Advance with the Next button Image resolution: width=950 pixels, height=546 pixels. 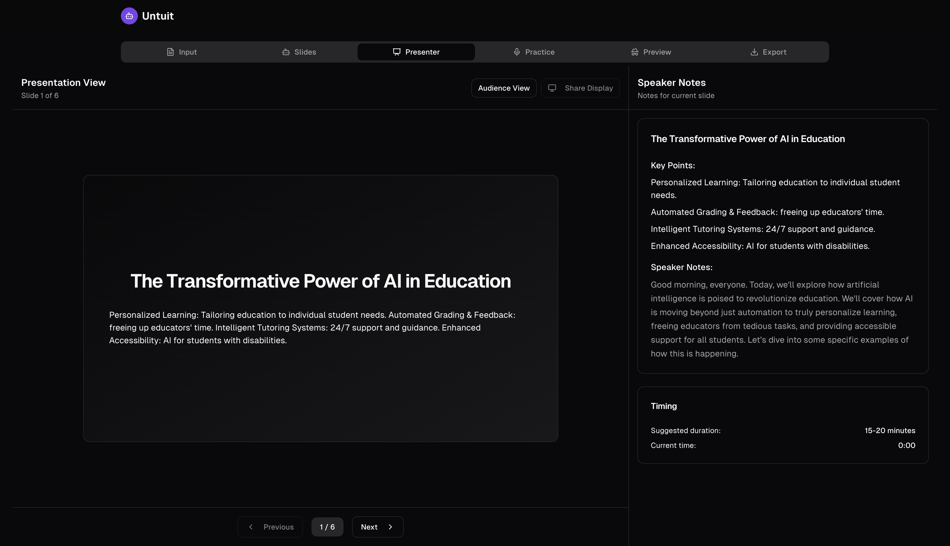pos(377,527)
